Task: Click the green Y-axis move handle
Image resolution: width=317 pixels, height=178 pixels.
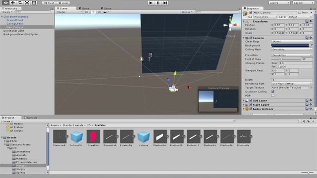Action: (x=175, y=73)
